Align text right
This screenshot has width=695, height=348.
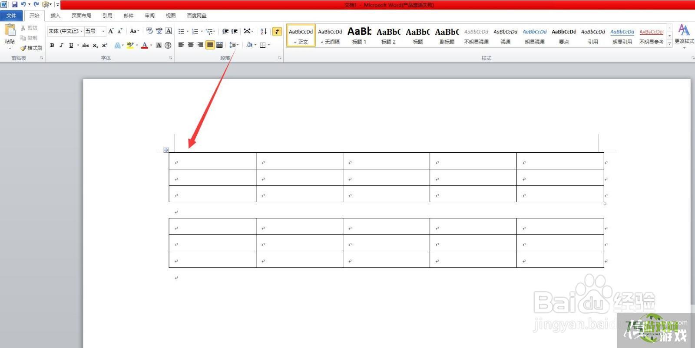tap(200, 45)
